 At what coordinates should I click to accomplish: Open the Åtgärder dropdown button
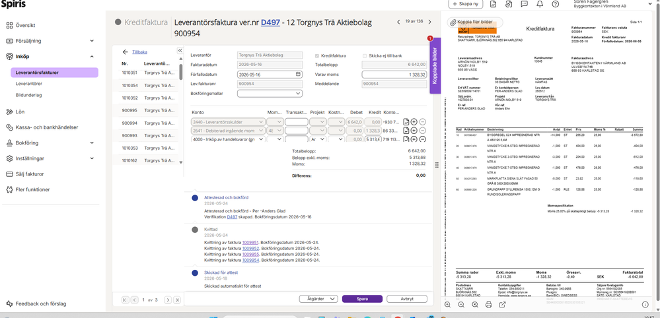pos(318,299)
